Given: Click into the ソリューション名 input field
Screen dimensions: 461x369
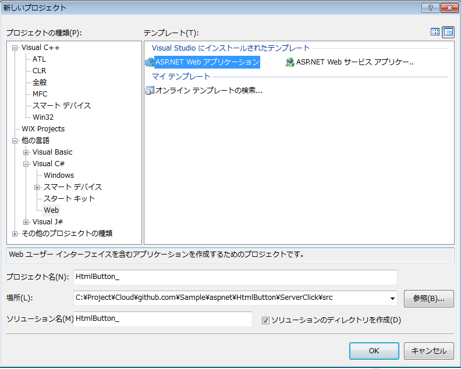Looking at the screenshot, I should click(x=163, y=319).
